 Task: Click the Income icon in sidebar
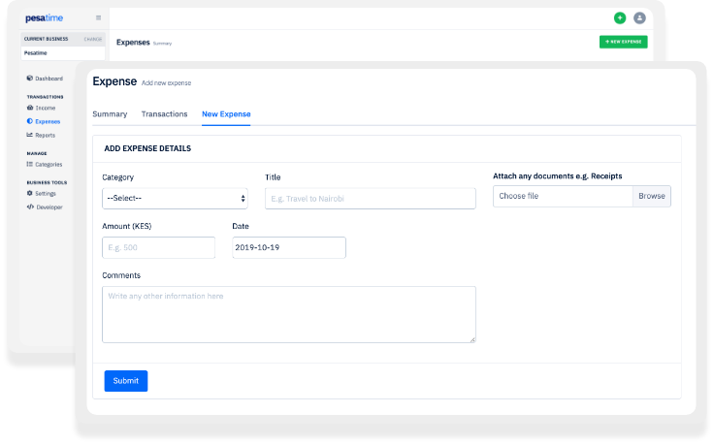(30, 108)
